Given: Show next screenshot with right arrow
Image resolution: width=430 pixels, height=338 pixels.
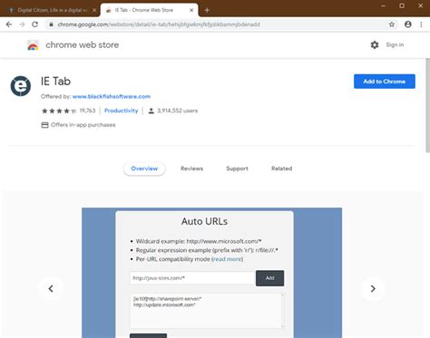Looking at the screenshot, I should (373, 288).
